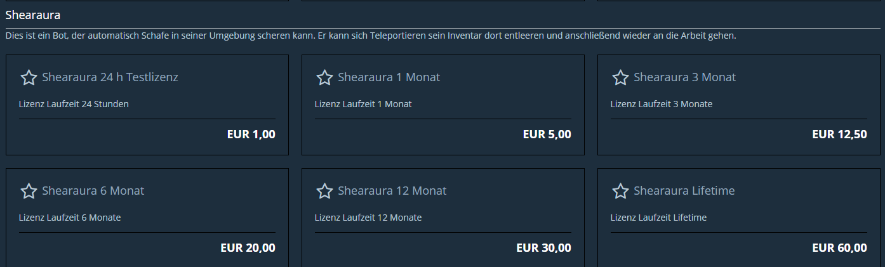Click the EUR 30,00 price label
885x267 pixels.
click(x=543, y=248)
